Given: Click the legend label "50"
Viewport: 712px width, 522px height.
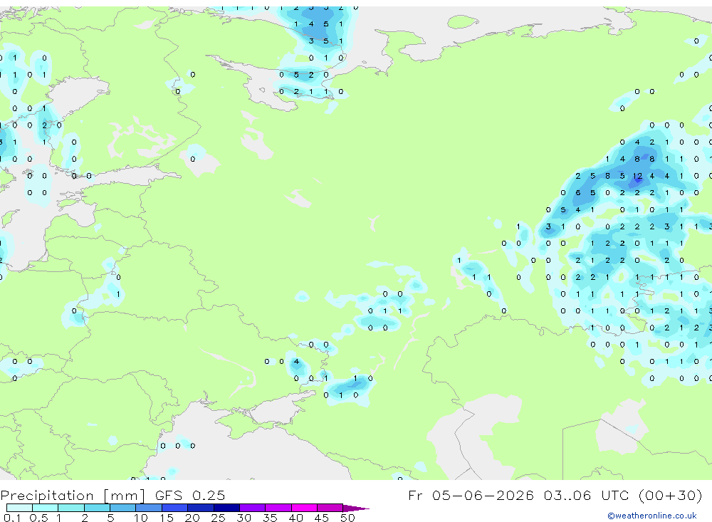Looking at the screenshot, I should click(347, 518).
